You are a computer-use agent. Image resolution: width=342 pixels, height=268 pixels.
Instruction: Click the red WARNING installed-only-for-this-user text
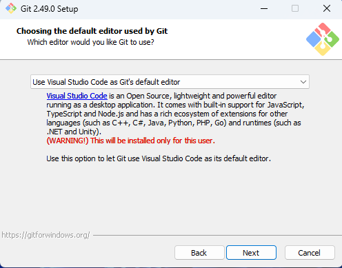[x=130, y=141]
